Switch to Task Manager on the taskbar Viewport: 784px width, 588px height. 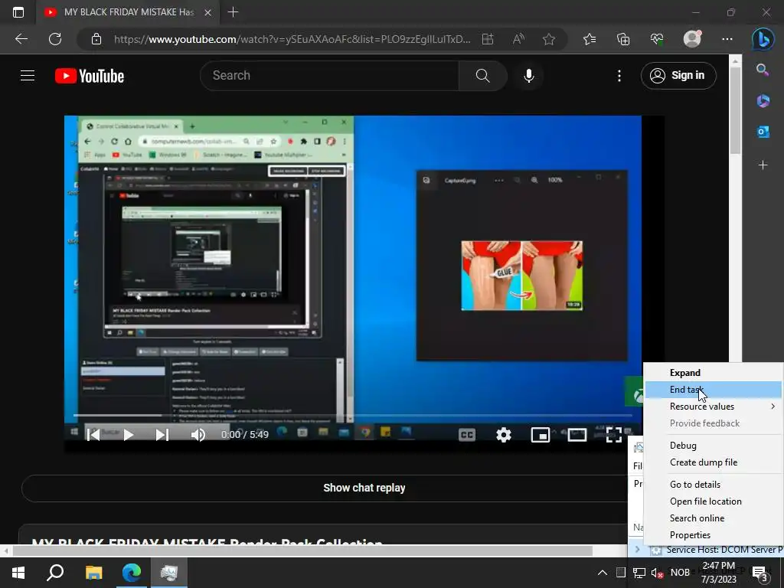pyautogui.click(x=169, y=573)
